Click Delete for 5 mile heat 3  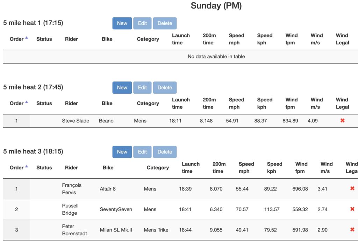(x=165, y=152)
